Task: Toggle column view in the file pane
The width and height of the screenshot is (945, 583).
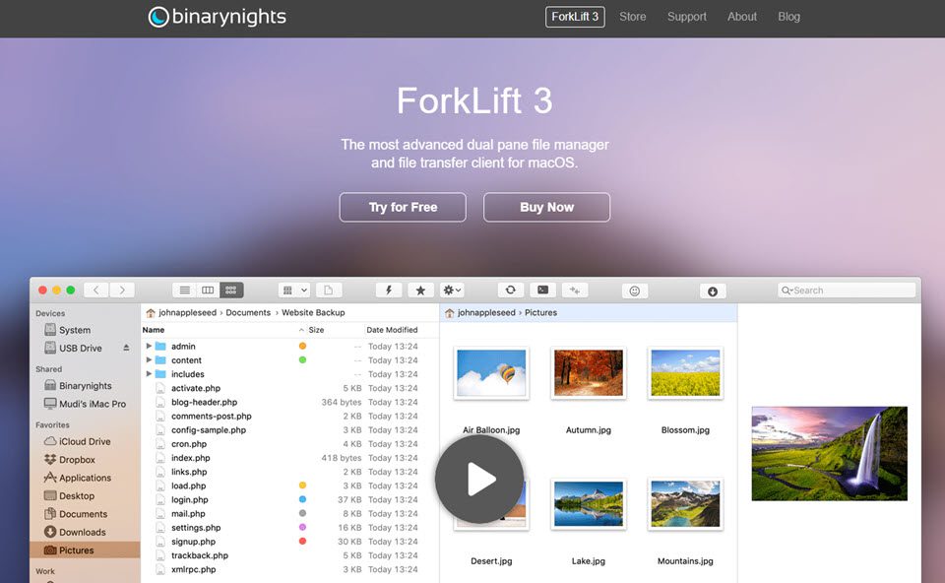Action: click(x=208, y=290)
